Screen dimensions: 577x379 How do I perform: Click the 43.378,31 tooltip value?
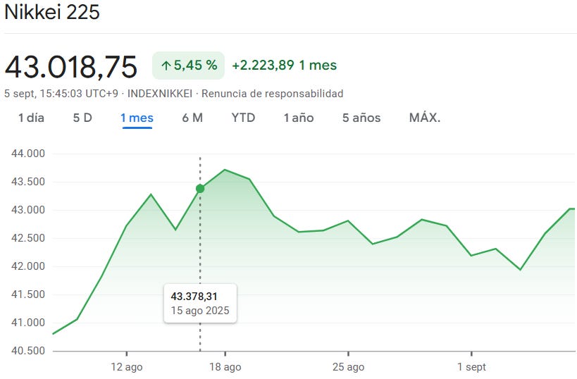194,296
